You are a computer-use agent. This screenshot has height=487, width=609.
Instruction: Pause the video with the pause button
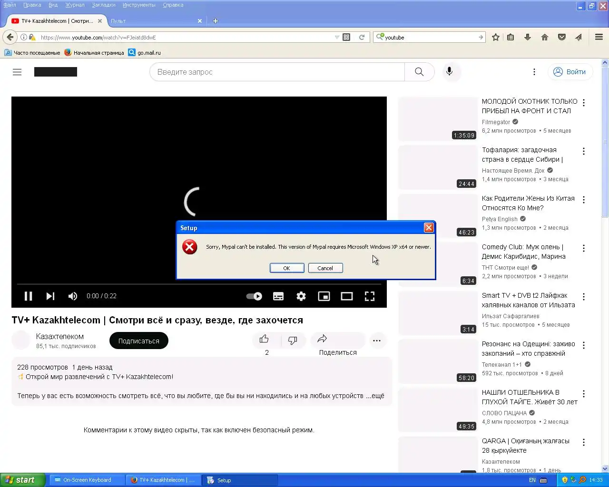pos(29,296)
